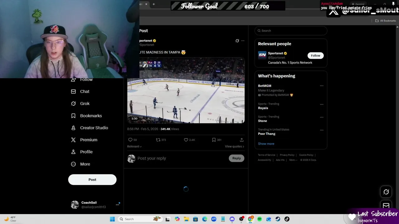Open Accessibility footer link

[264, 160]
